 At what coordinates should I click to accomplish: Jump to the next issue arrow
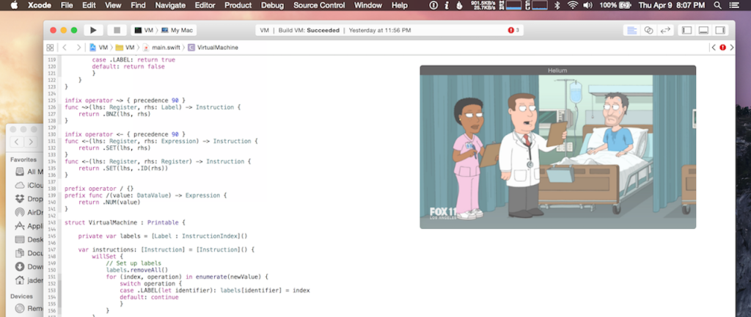(x=731, y=48)
